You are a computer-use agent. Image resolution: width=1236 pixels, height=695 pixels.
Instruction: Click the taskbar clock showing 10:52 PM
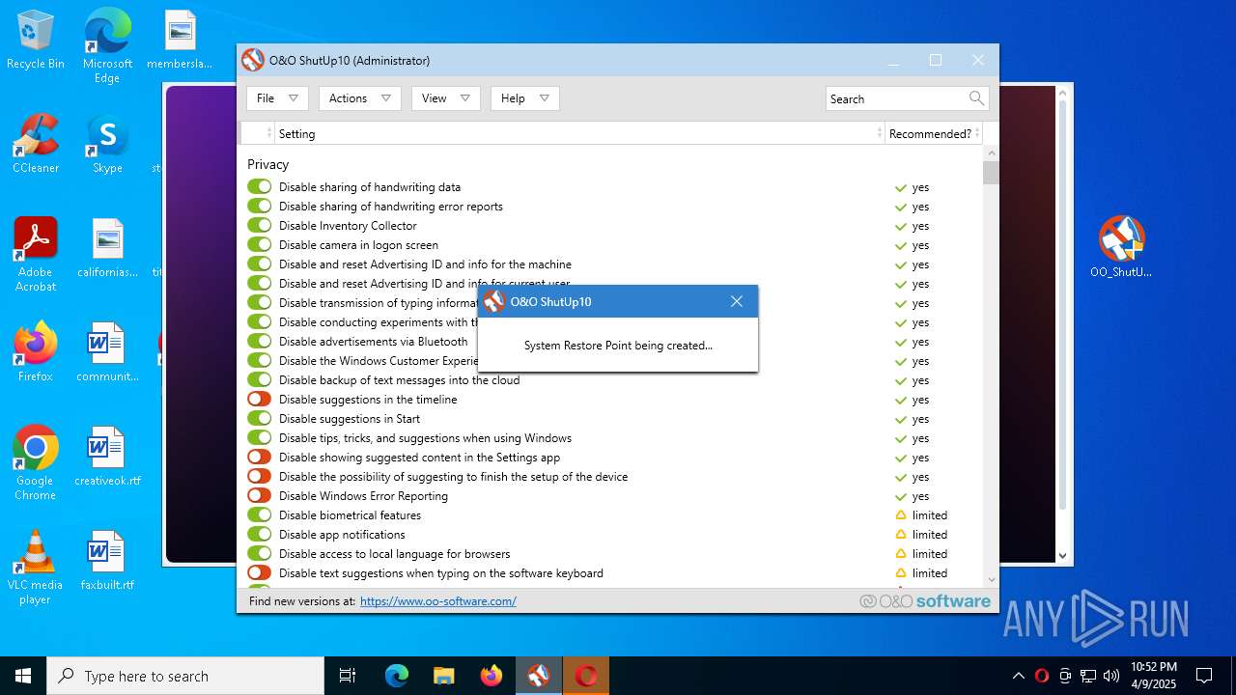(x=1153, y=676)
